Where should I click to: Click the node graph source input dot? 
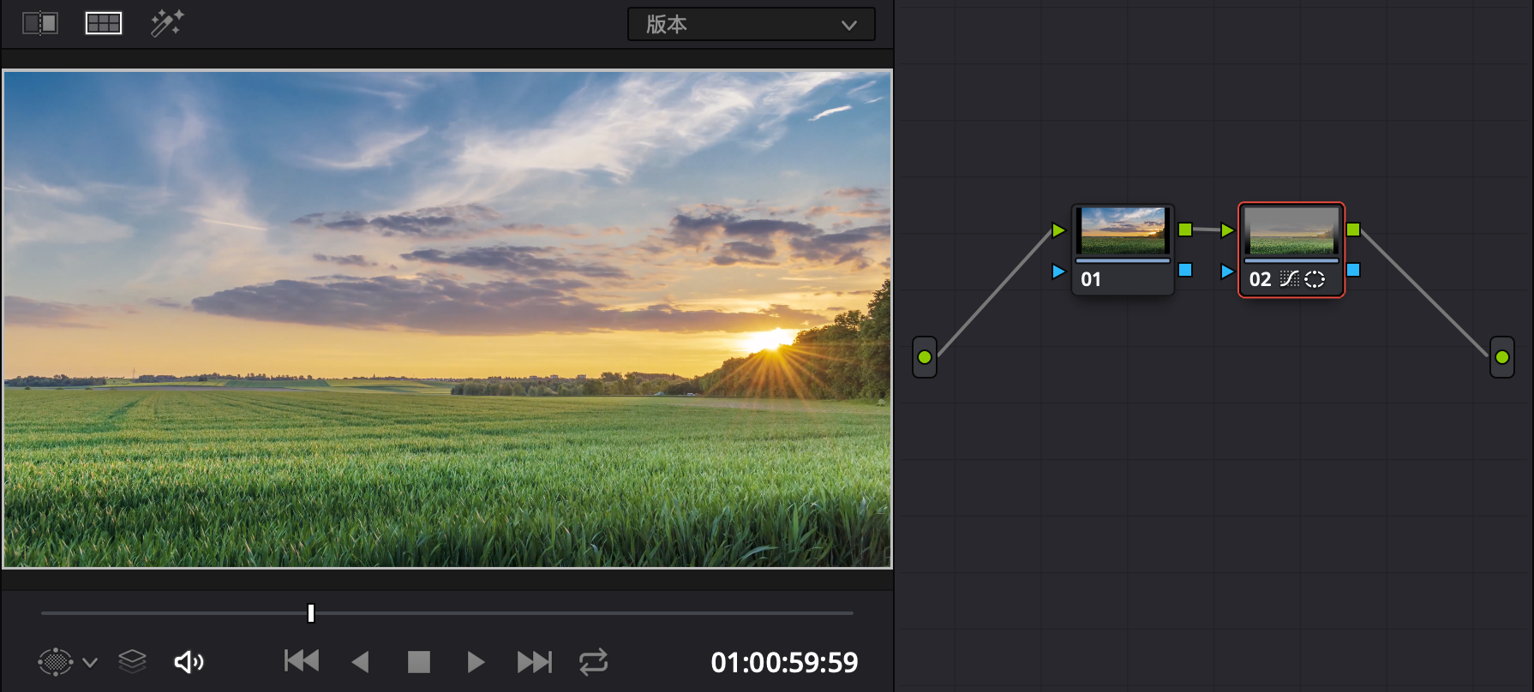(925, 357)
